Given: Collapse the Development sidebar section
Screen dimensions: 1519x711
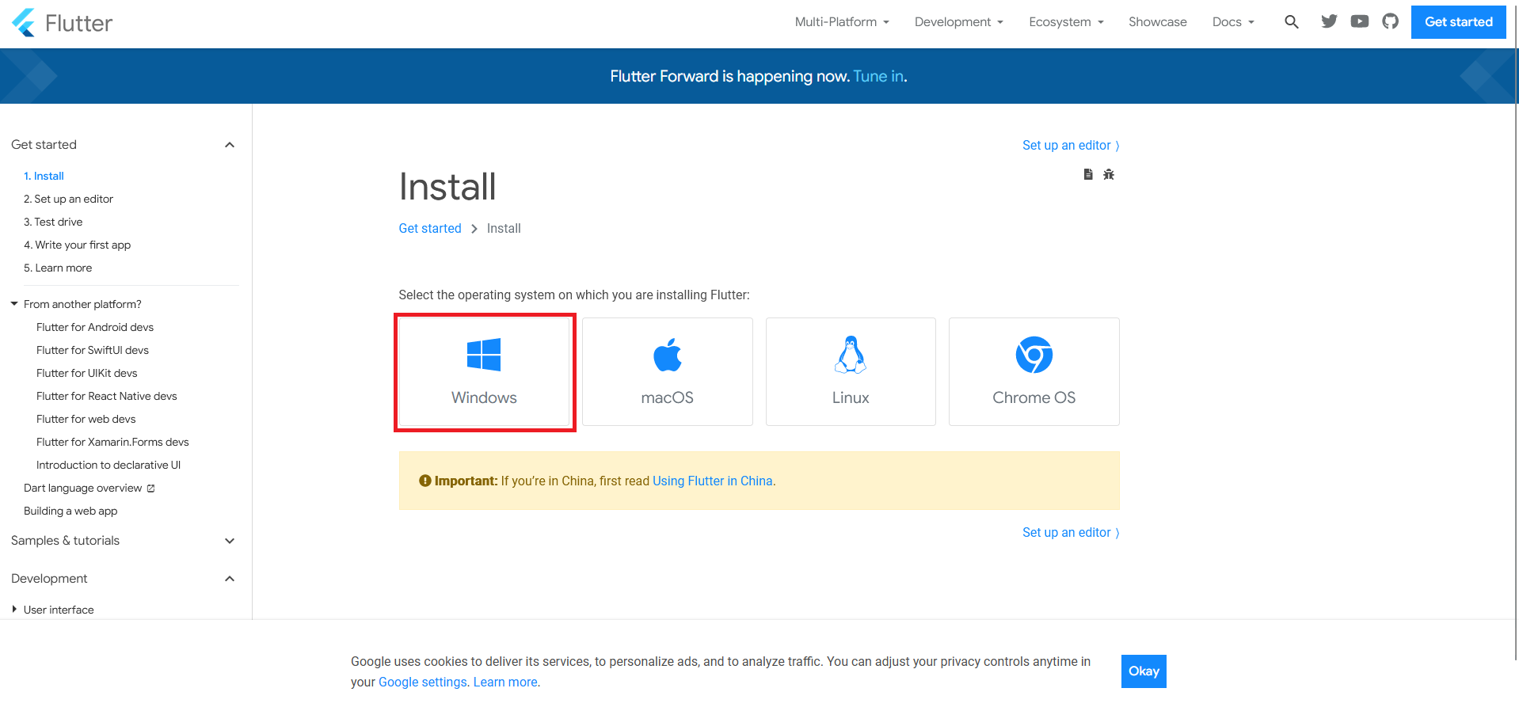Looking at the screenshot, I should [230, 579].
